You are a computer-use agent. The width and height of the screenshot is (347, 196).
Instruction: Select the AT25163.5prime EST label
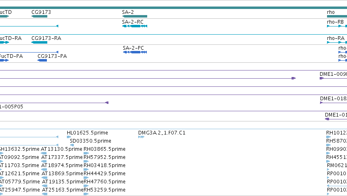click(63, 190)
